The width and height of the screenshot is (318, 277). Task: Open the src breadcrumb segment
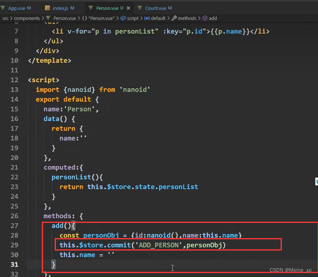(6, 18)
